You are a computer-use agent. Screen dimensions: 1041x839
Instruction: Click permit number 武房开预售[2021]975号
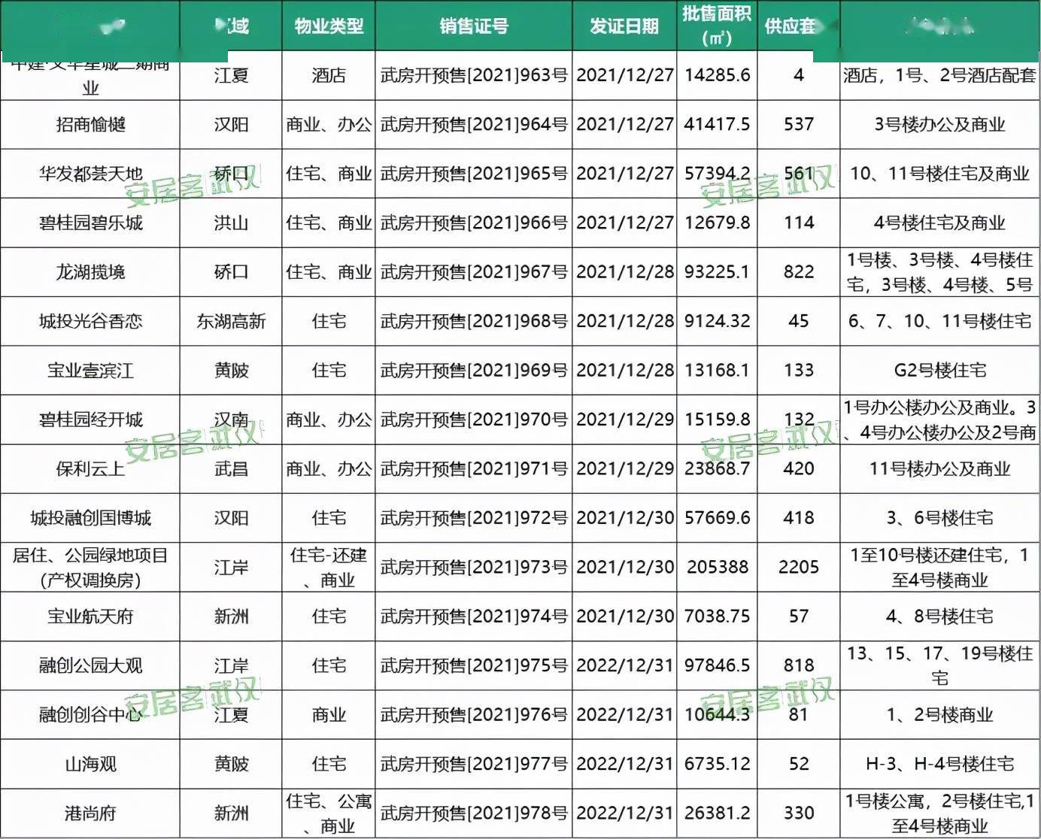pos(474,665)
